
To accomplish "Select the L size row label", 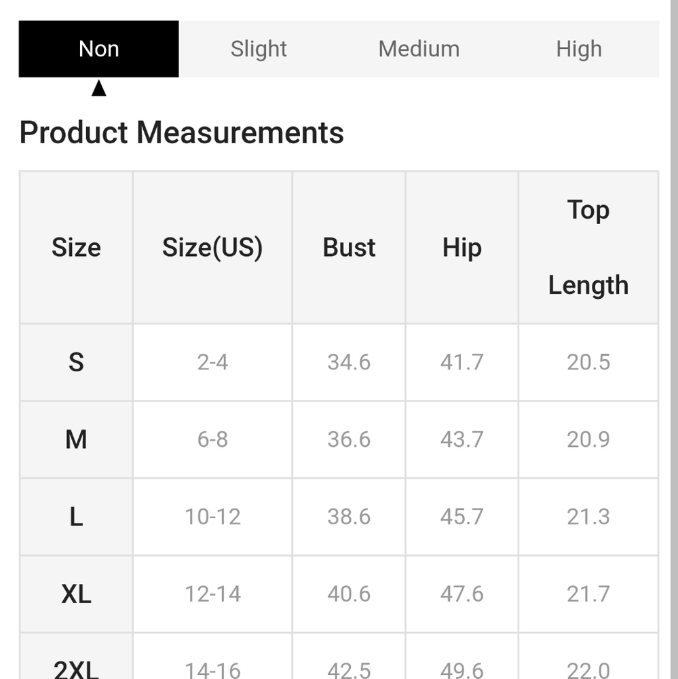I will coord(76,517).
